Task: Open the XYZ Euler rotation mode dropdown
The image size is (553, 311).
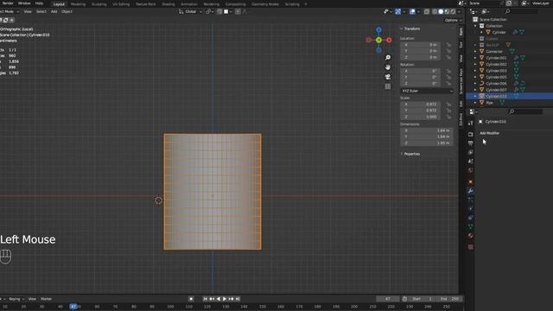Action: (x=427, y=91)
